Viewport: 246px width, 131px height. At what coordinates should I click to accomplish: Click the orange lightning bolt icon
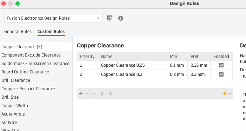pyautogui.click(x=225, y=93)
